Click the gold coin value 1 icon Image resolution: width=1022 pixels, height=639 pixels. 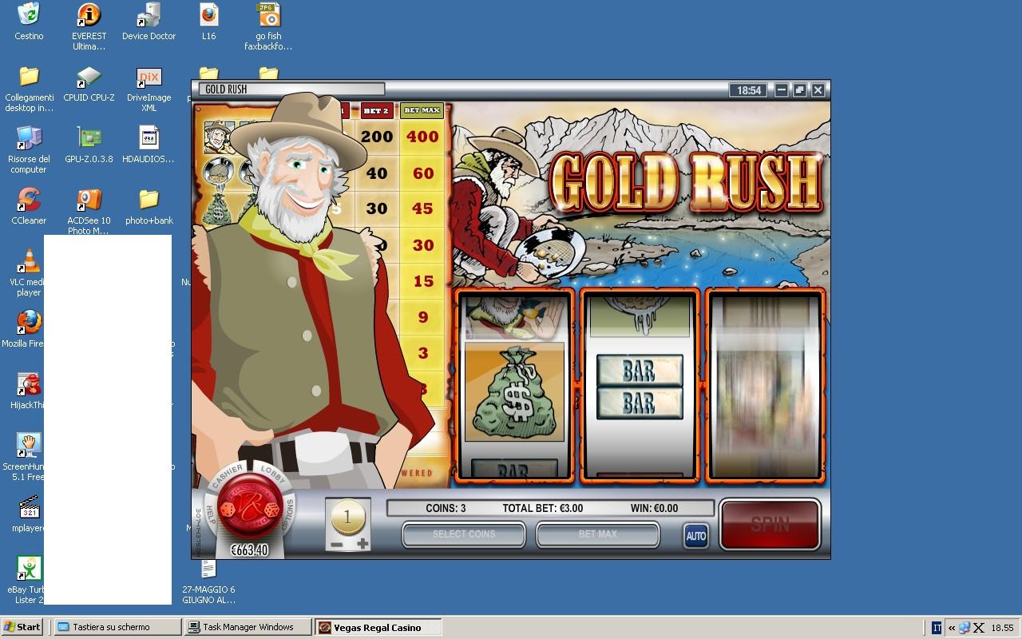tap(348, 518)
